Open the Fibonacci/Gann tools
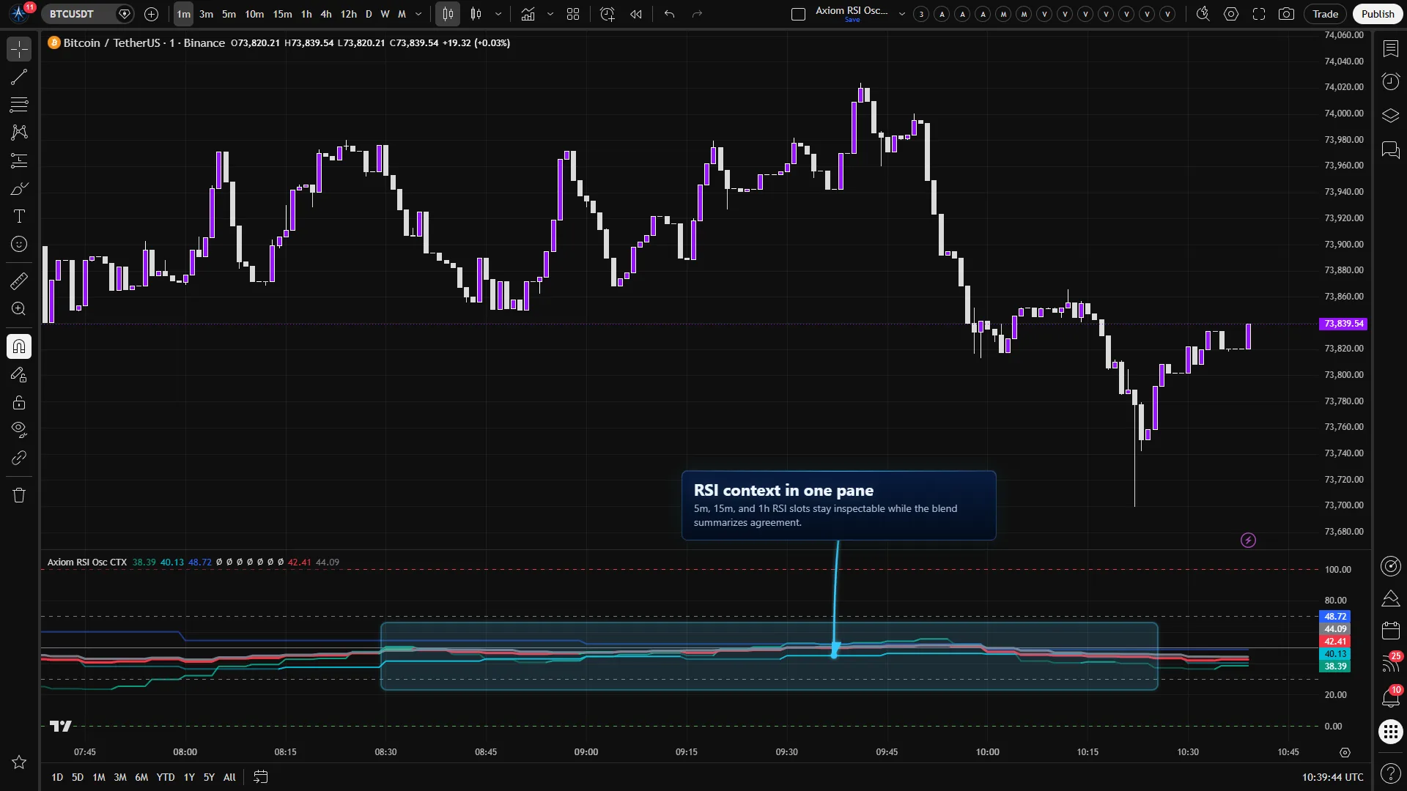 (x=19, y=105)
